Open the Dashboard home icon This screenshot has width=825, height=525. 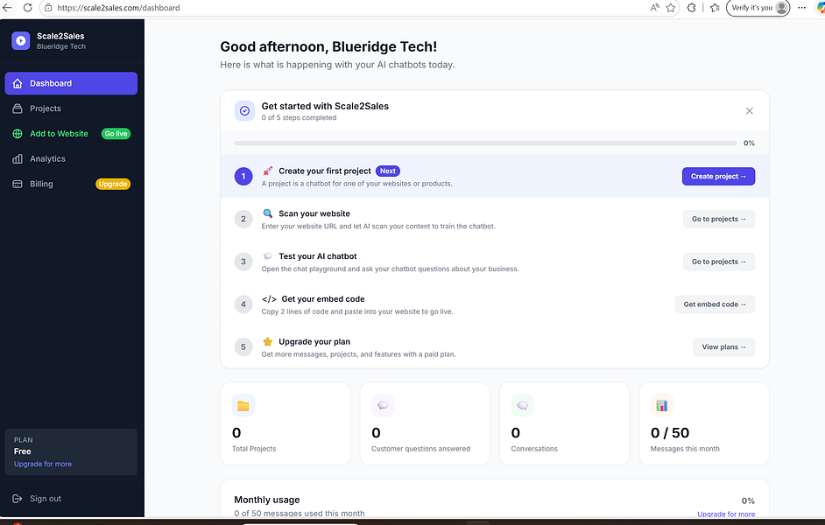coord(18,83)
